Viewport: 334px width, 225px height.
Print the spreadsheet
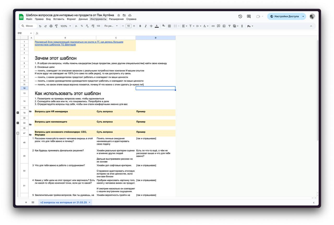[x=51, y=26]
